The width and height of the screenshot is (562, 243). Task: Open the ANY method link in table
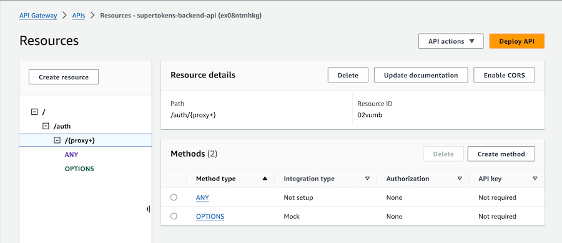pos(202,197)
